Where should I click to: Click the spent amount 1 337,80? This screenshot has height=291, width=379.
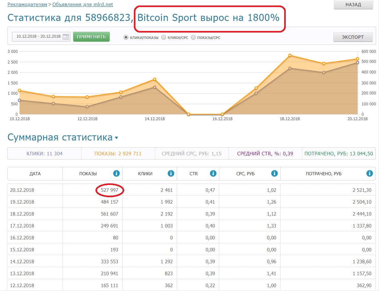pos(362,226)
